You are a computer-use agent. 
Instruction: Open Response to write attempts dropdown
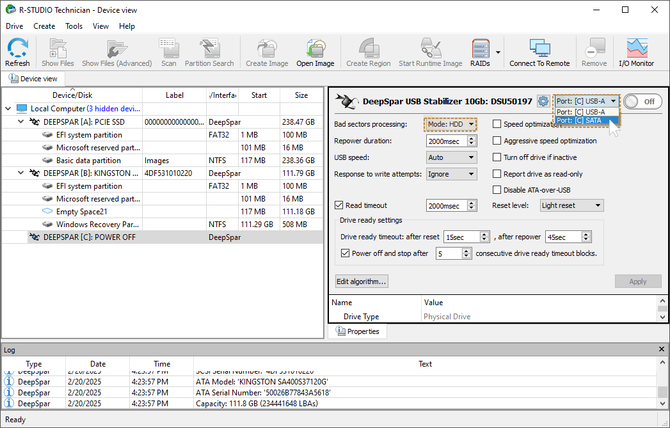click(x=451, y=174)
